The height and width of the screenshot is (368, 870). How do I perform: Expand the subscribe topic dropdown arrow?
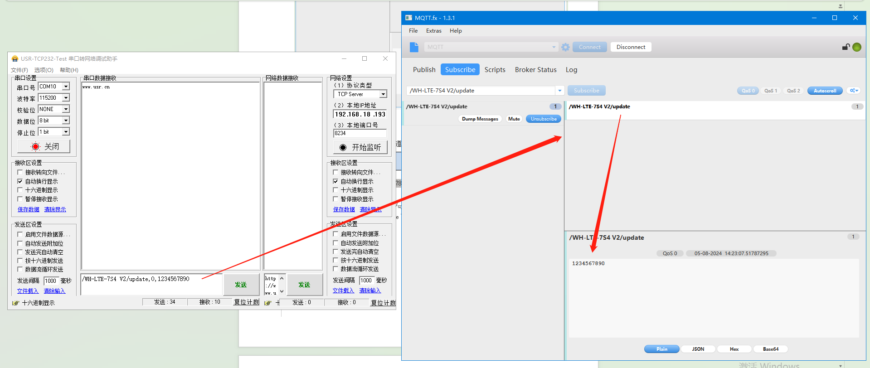(560, 91)
